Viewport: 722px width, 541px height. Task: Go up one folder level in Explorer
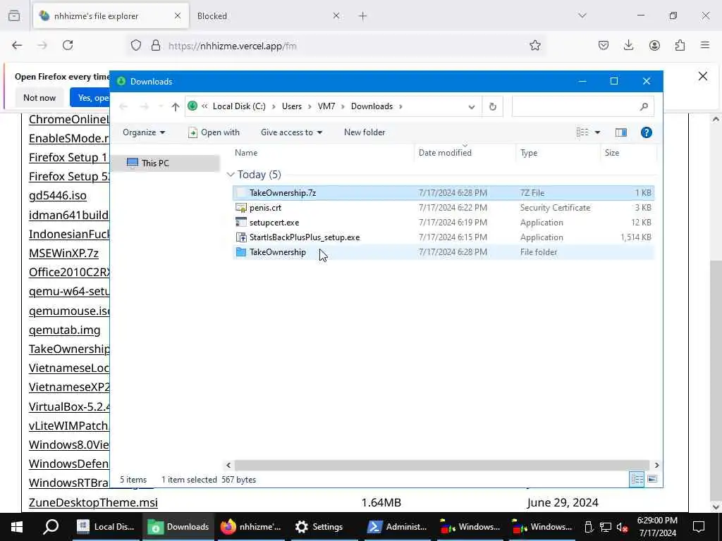click(175, 107)
